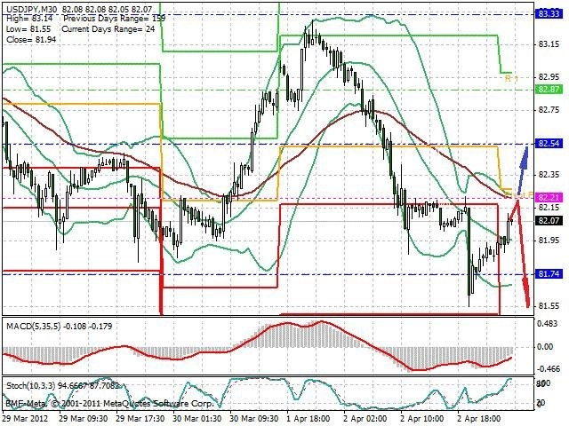This screenshot has height=426, width=569.
Task: Click the magenta 82.21 pivot price label
Action: tap(549, 198)
